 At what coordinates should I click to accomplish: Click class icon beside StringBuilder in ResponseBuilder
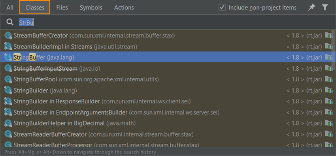coord(8,101)
